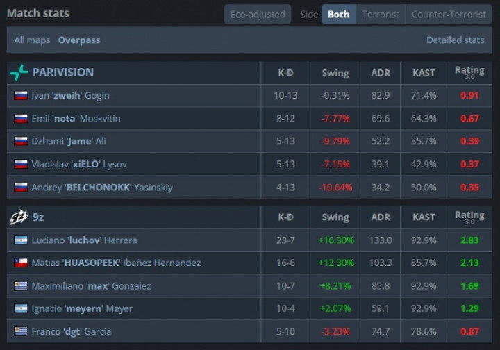Open Franco 'dgt' Garcia player profile

[x=72, y=331]
